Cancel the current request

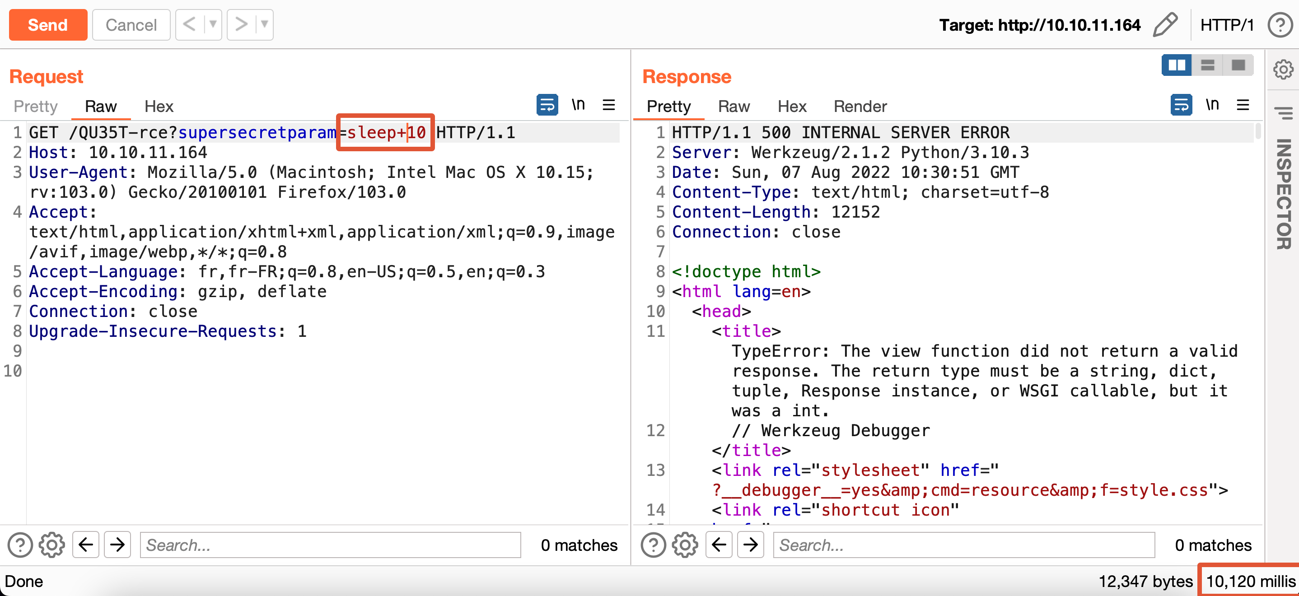131,25
